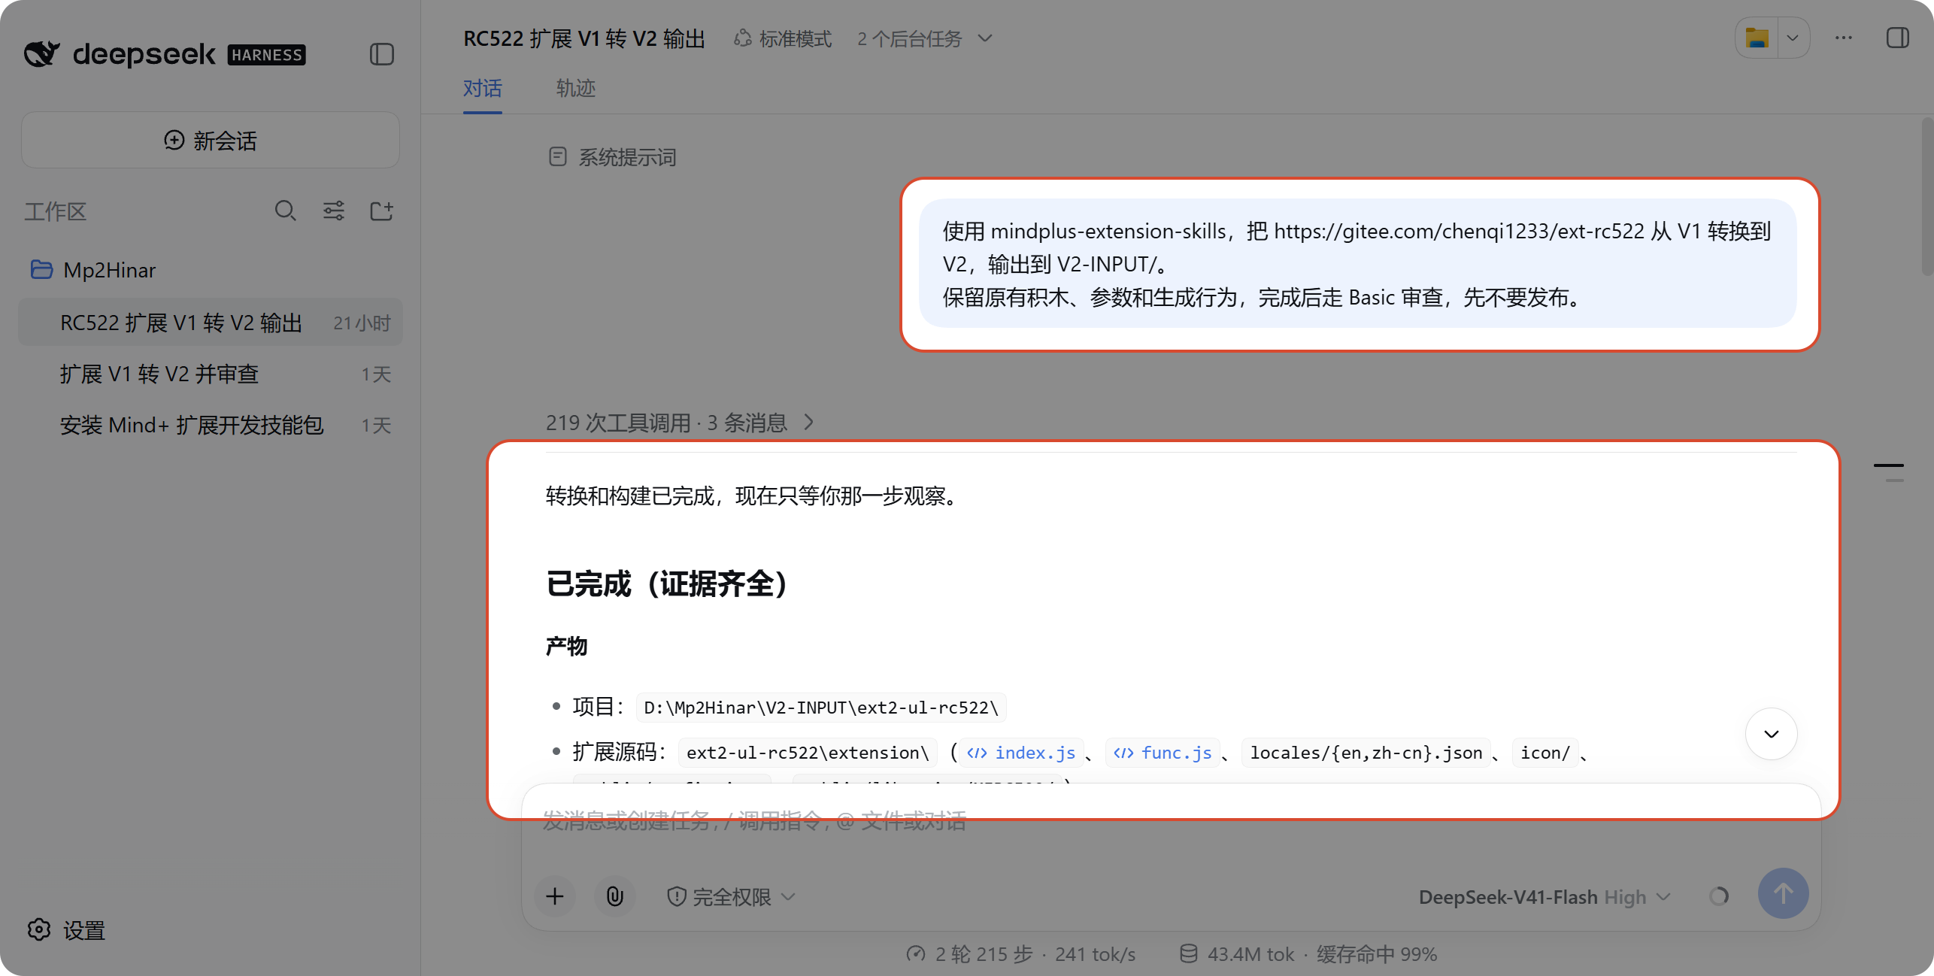Viewport: 1934px width, 976px height.
Task: Expand the 2 个后台任务 dropdown
Action: 924,38
